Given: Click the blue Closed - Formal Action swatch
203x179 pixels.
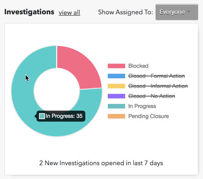Looking at the screenshot, I should coord(117,76).
